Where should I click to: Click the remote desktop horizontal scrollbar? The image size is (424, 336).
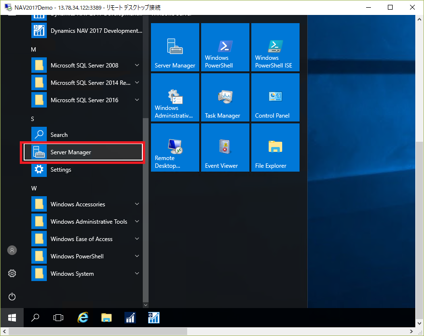coord(98,331)
